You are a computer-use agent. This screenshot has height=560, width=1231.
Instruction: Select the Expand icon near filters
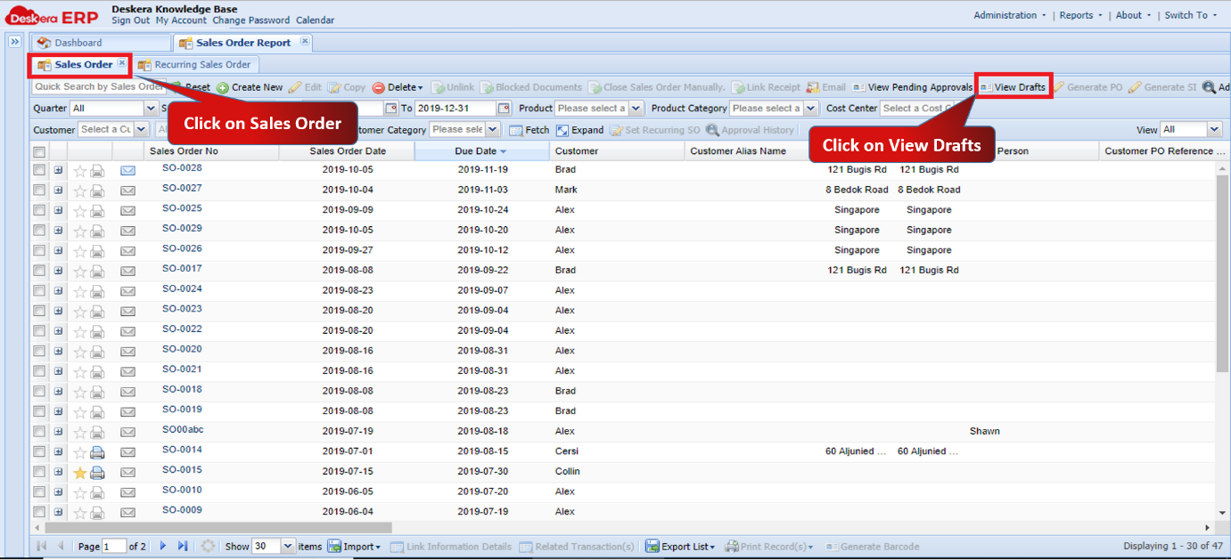tap(562, 130)
